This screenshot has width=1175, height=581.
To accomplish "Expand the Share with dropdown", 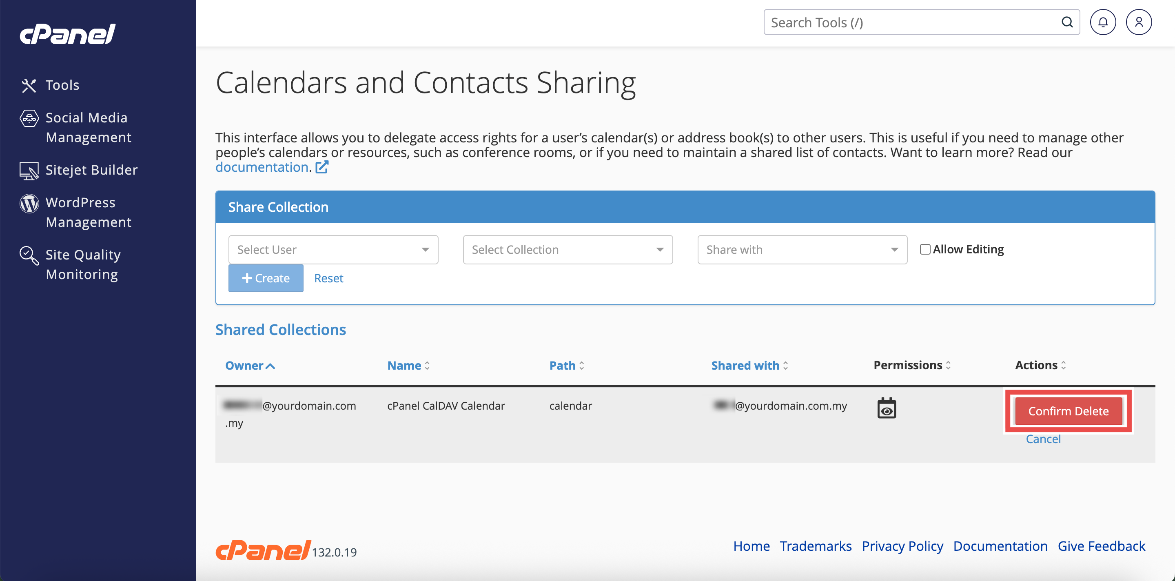I will pyautogui.click(x=802, y=249).
